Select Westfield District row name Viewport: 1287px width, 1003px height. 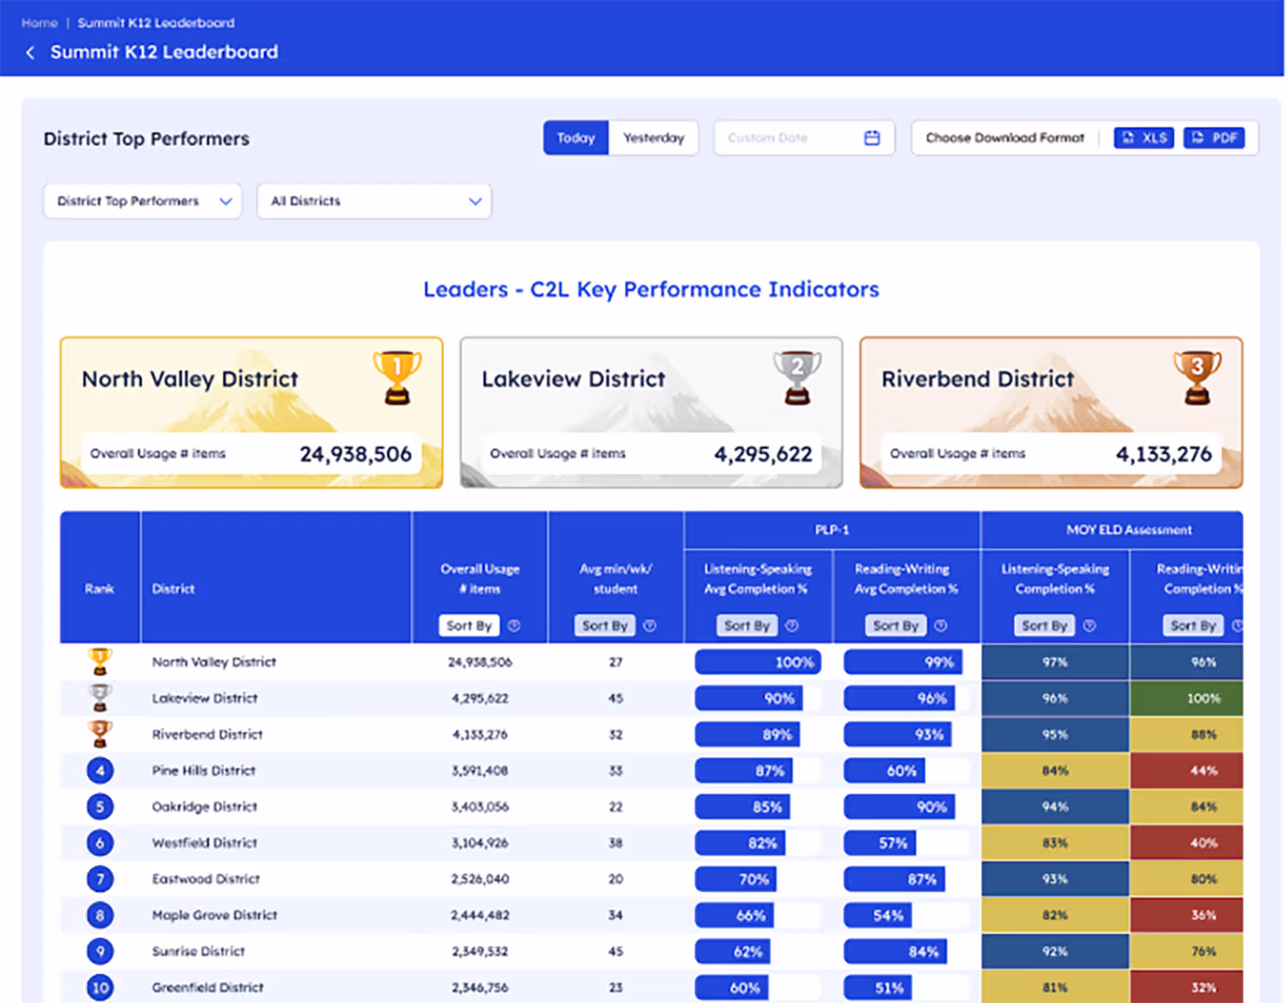tap(205, 843)
